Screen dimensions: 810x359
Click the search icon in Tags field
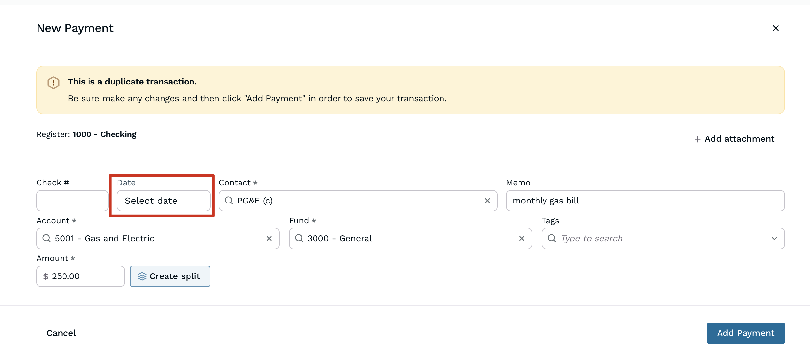(552, 238)
